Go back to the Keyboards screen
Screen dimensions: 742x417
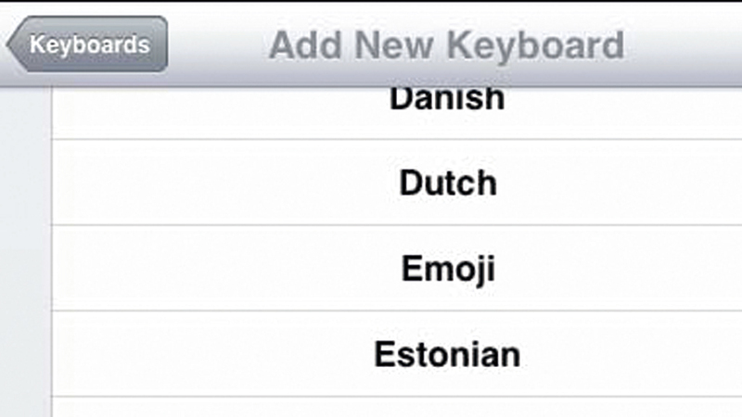click(89, 44)
